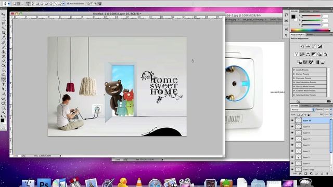The image size is (333, 187).
Task: Select the Eraser tool
Action: pos(3,61)
